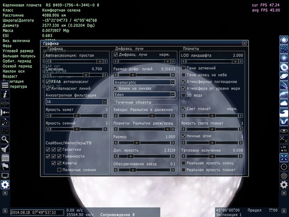Image resolution: width=289 pixels, height=217 pixels.
Task: Toggle galaxies spiral icon on right toolbar
Action: point(284,40)
